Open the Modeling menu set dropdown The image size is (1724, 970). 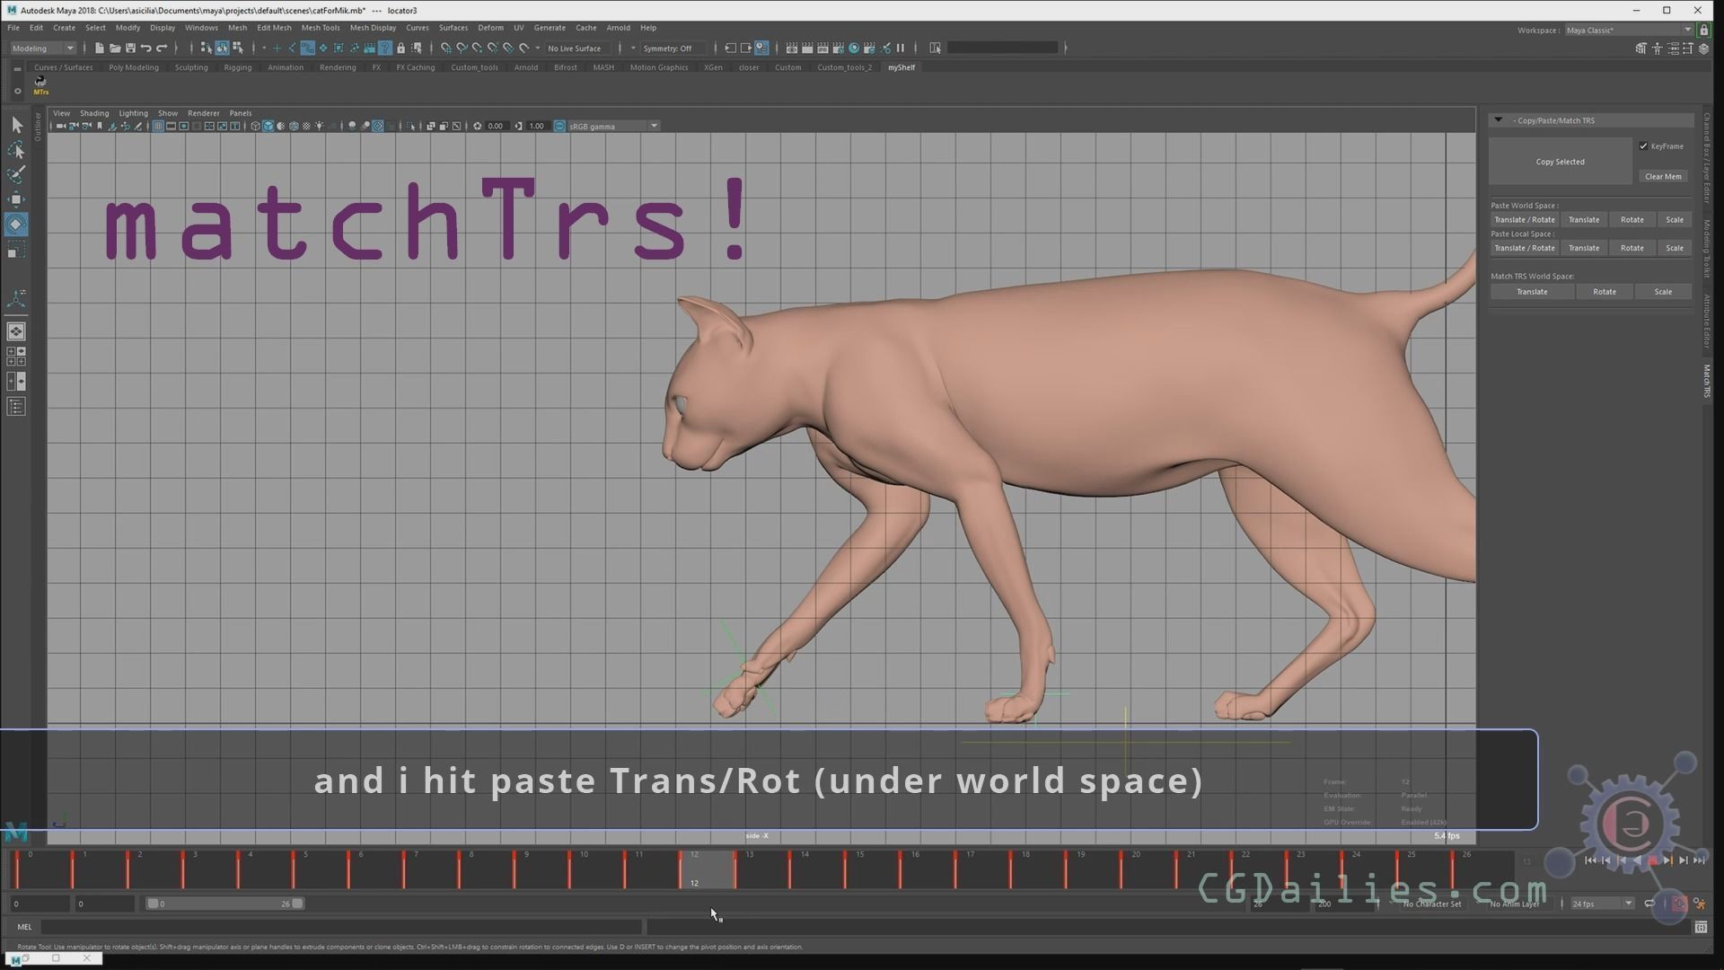pyautogui.click(x=42, y=48)
